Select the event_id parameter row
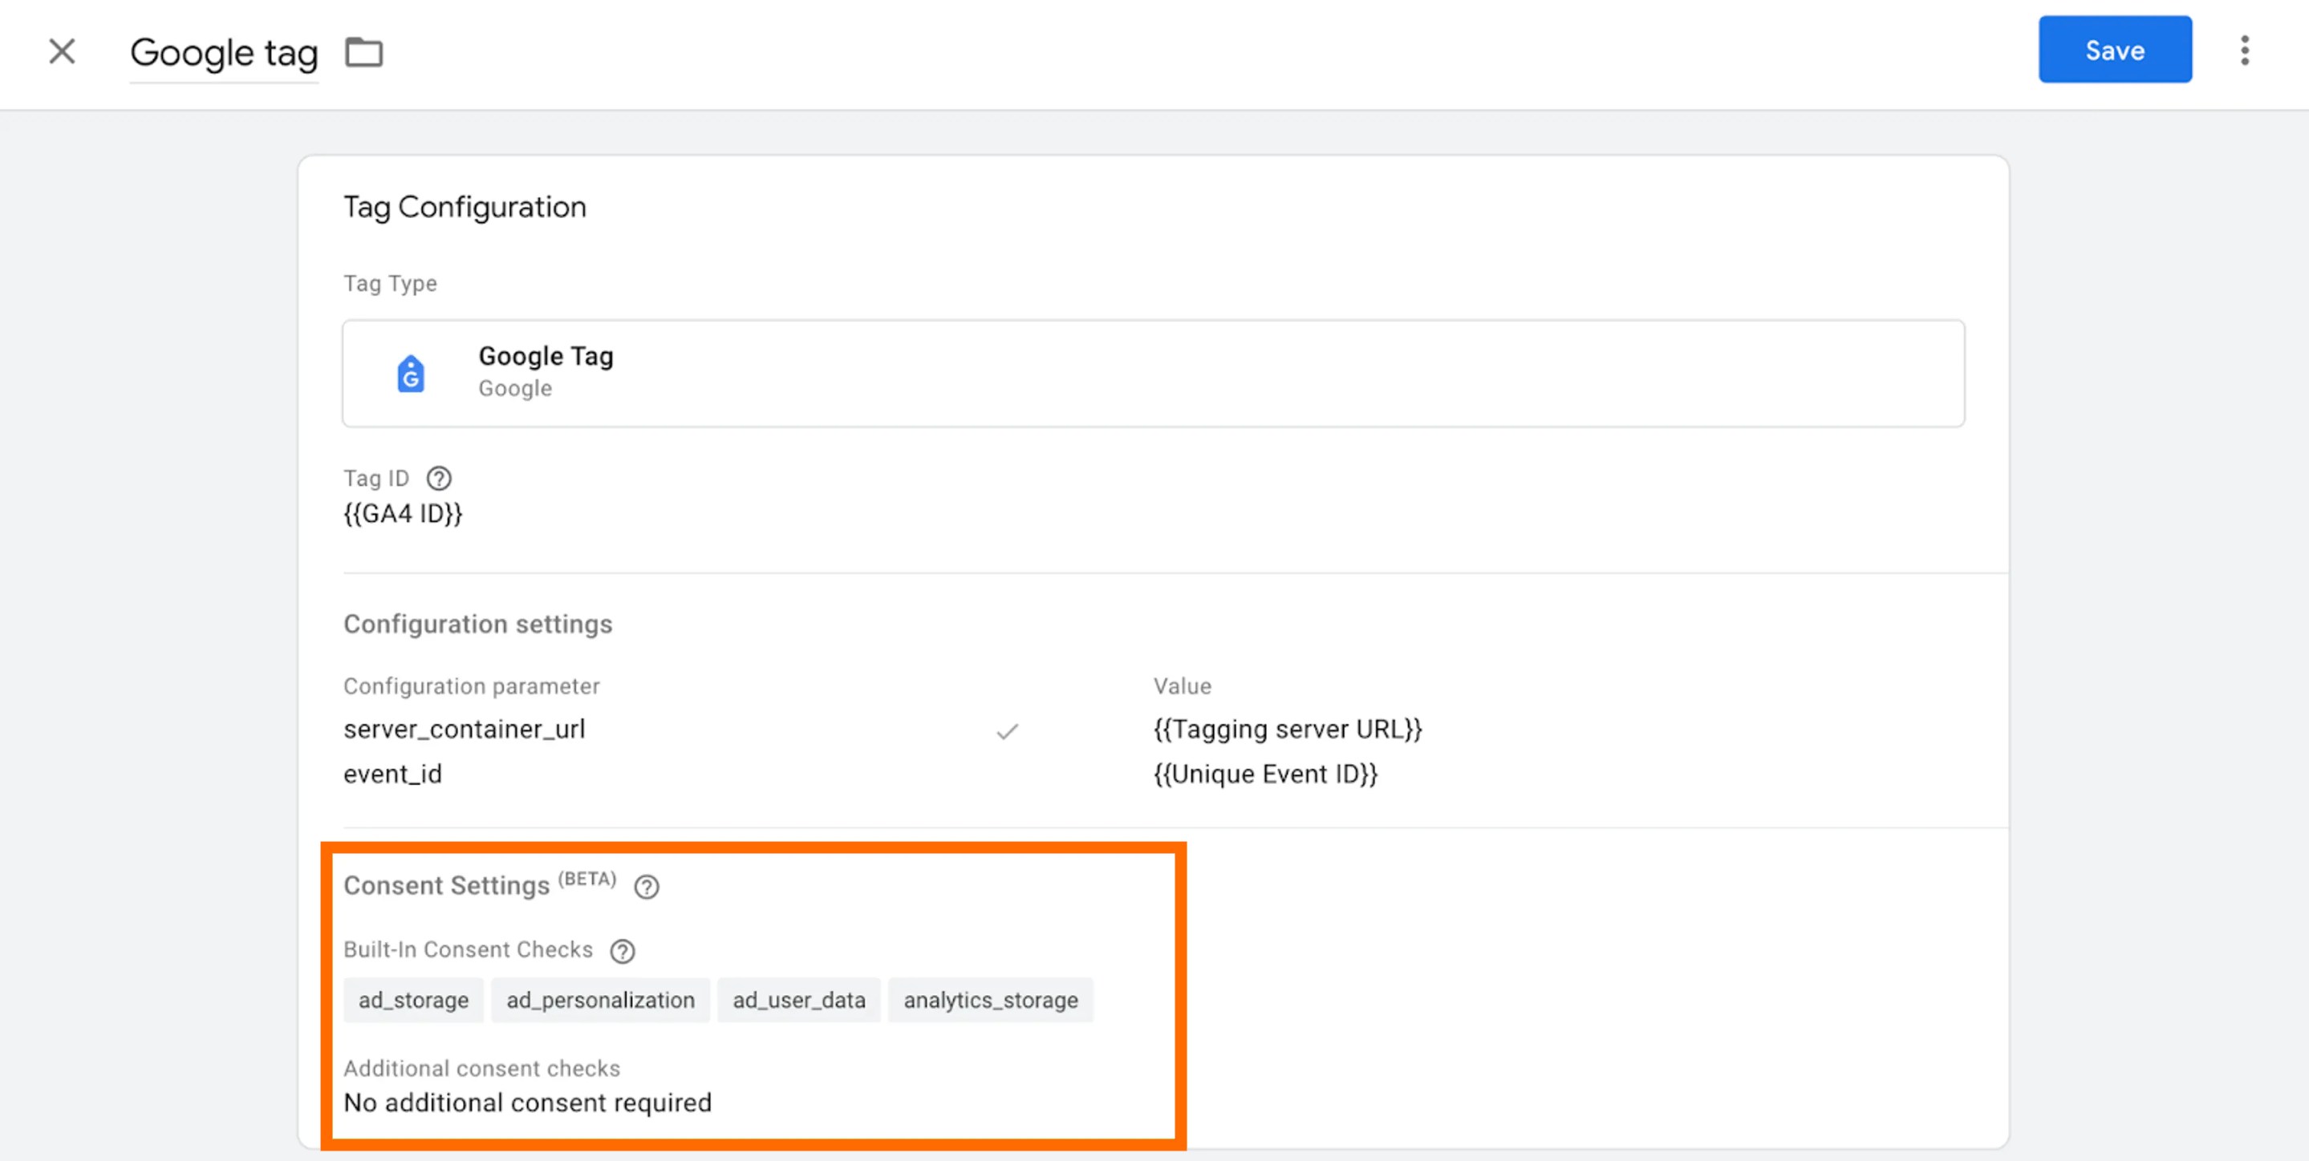The height and width of the screenshot is (1161, 2309). [392, 774]
